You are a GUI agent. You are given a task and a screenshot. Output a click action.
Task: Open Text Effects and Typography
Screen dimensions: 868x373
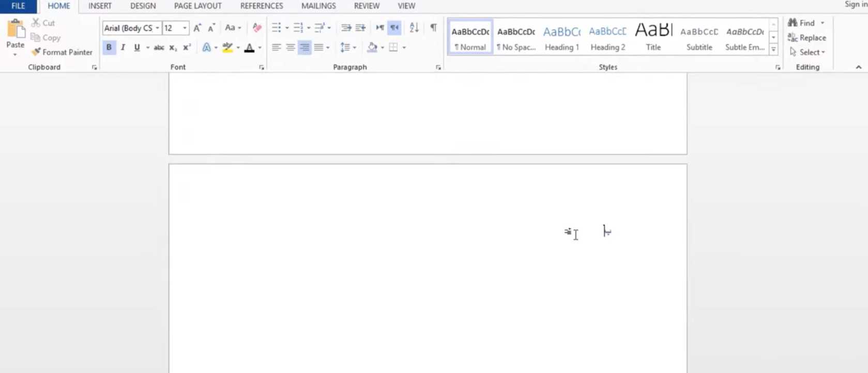pos(206,48)
